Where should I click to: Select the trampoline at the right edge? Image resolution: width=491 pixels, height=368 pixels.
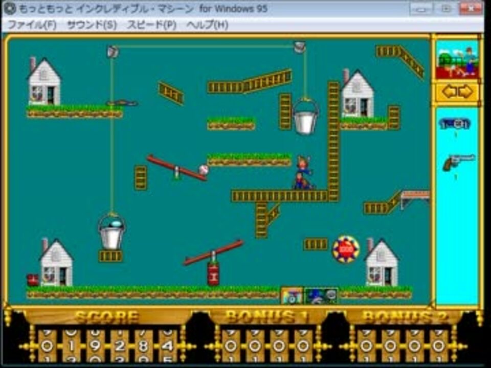415,199
